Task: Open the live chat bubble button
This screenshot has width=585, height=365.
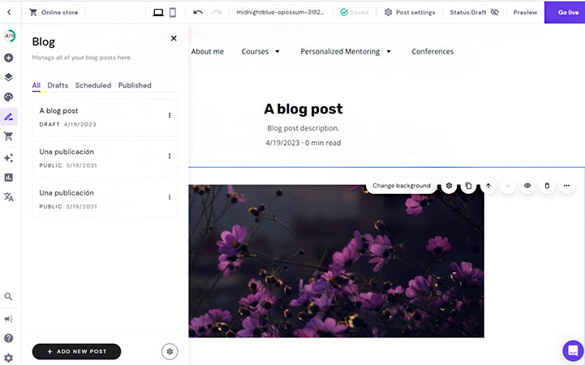Action: (x=573, y=350)
